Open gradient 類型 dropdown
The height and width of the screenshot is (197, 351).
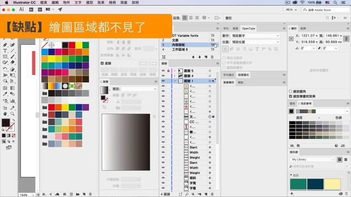pos(139,89)
